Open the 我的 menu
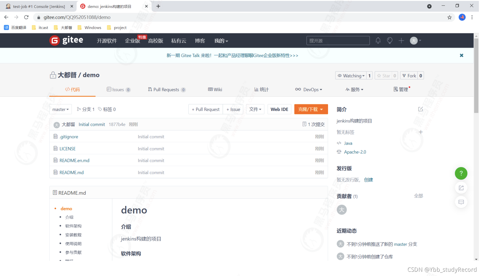 click(x=221, y=41)
